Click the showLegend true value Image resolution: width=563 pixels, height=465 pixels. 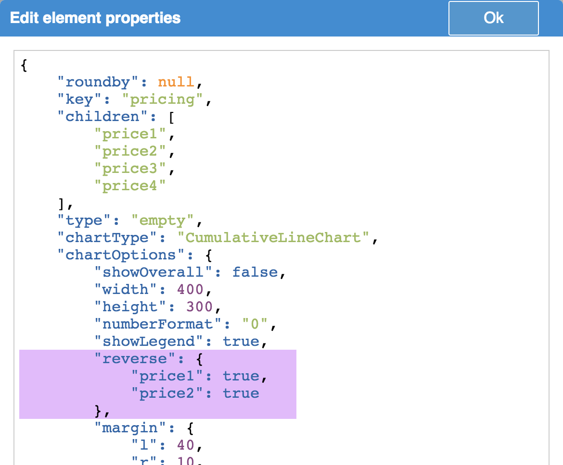(x=241, y=342)
